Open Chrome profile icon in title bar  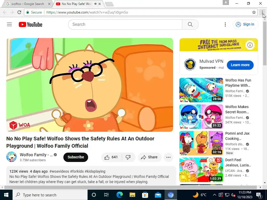tap(226, 2)
